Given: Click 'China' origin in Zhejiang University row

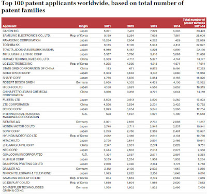Looking at the screenshot, I should click(x=84, y=145).
